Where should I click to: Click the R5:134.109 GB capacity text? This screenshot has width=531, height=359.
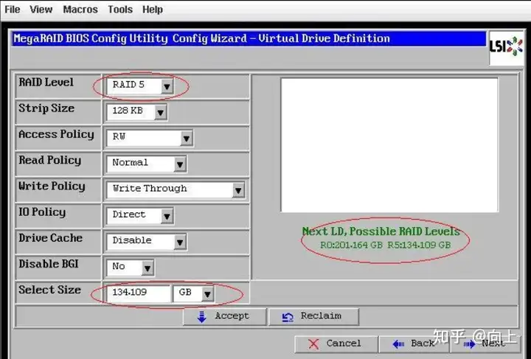point(419,245)
